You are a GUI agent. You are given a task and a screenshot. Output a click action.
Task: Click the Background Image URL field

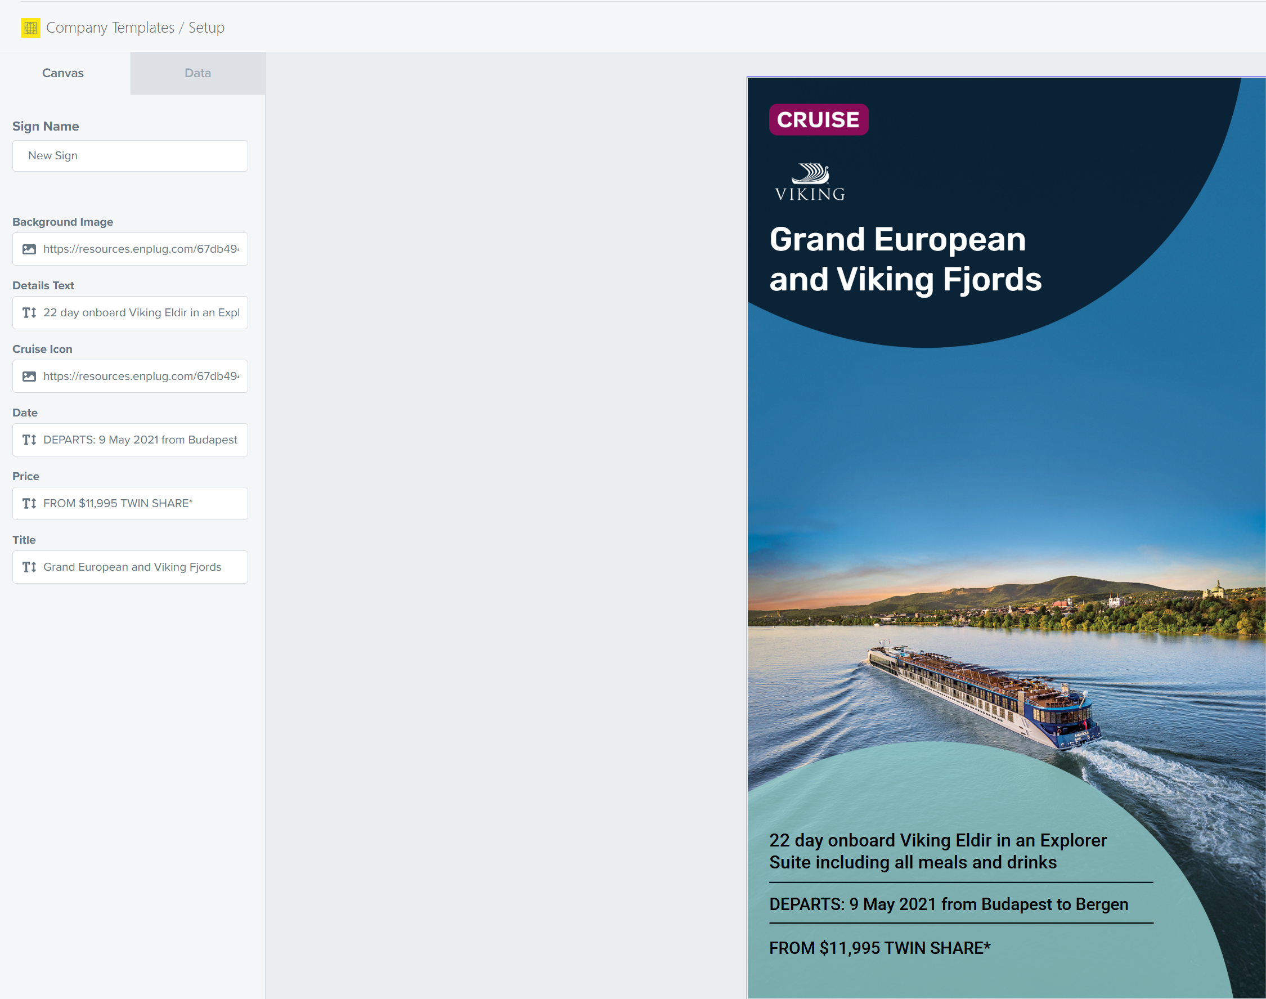coord(140,249)
